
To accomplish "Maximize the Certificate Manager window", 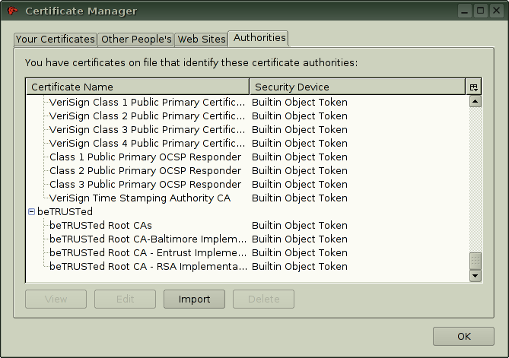I will tap(480, 11).
